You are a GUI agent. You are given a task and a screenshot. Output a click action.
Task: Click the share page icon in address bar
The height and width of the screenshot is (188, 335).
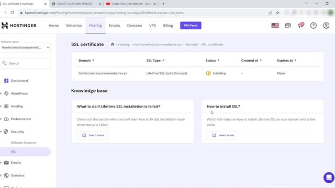[x=270, y=13]
